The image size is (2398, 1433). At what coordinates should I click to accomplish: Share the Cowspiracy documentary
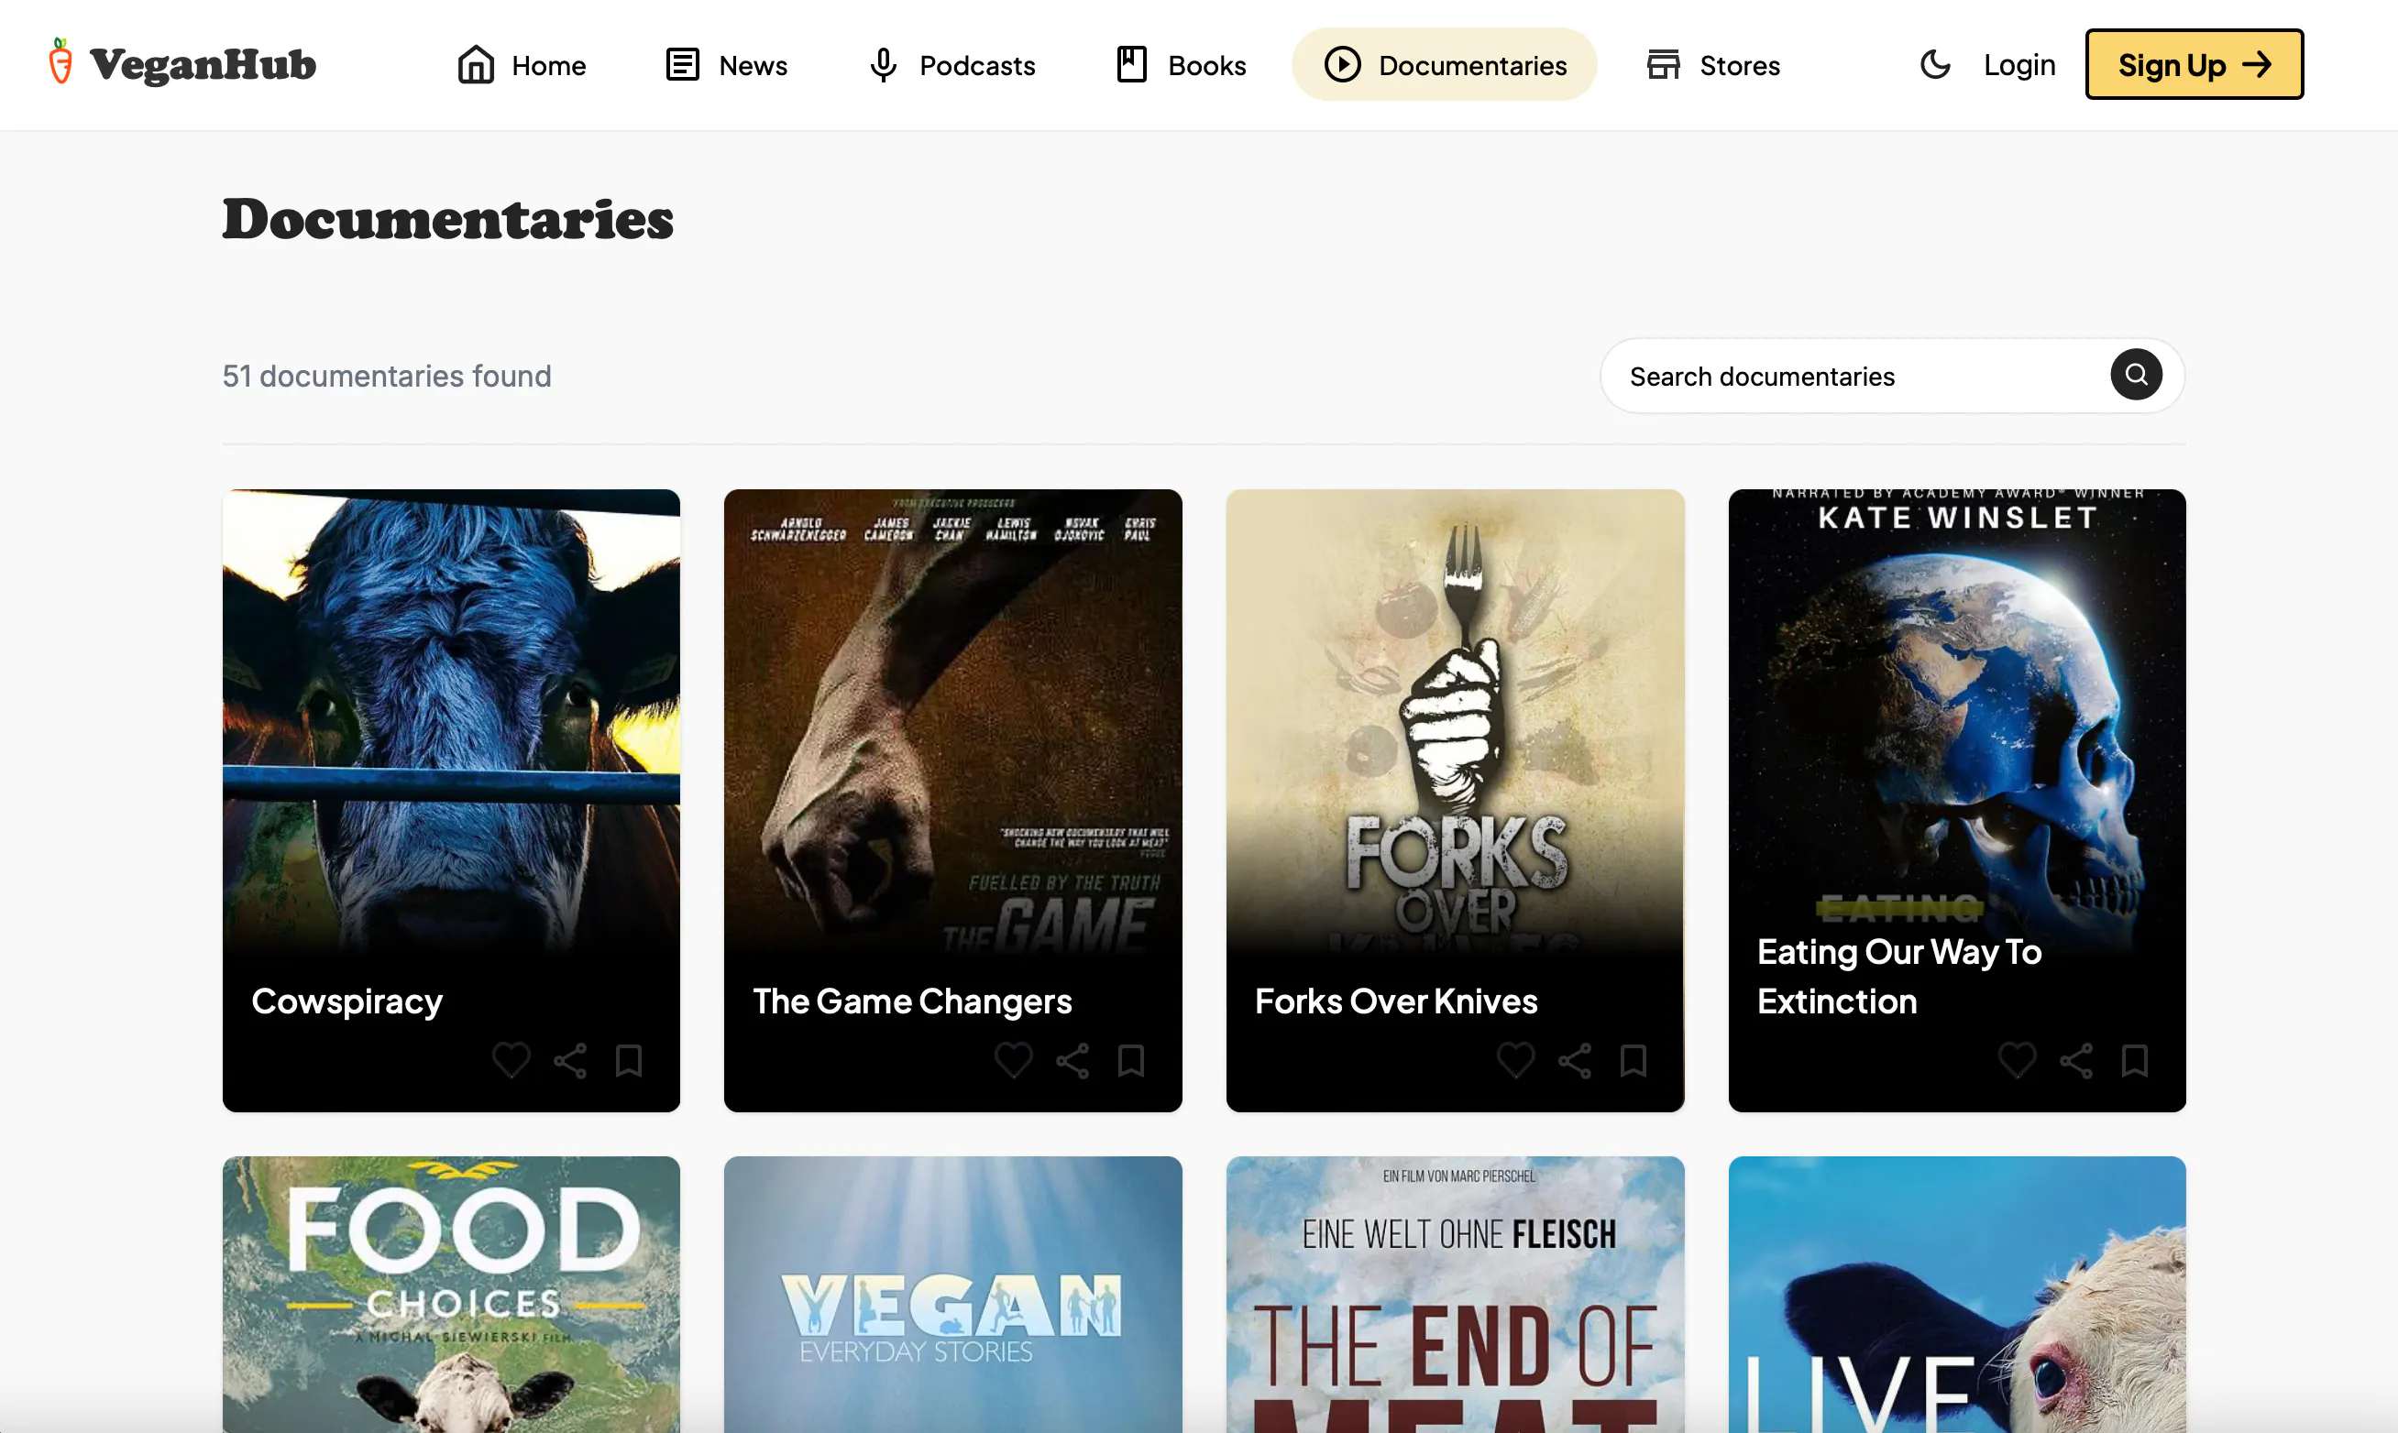tap(570, 1060)
